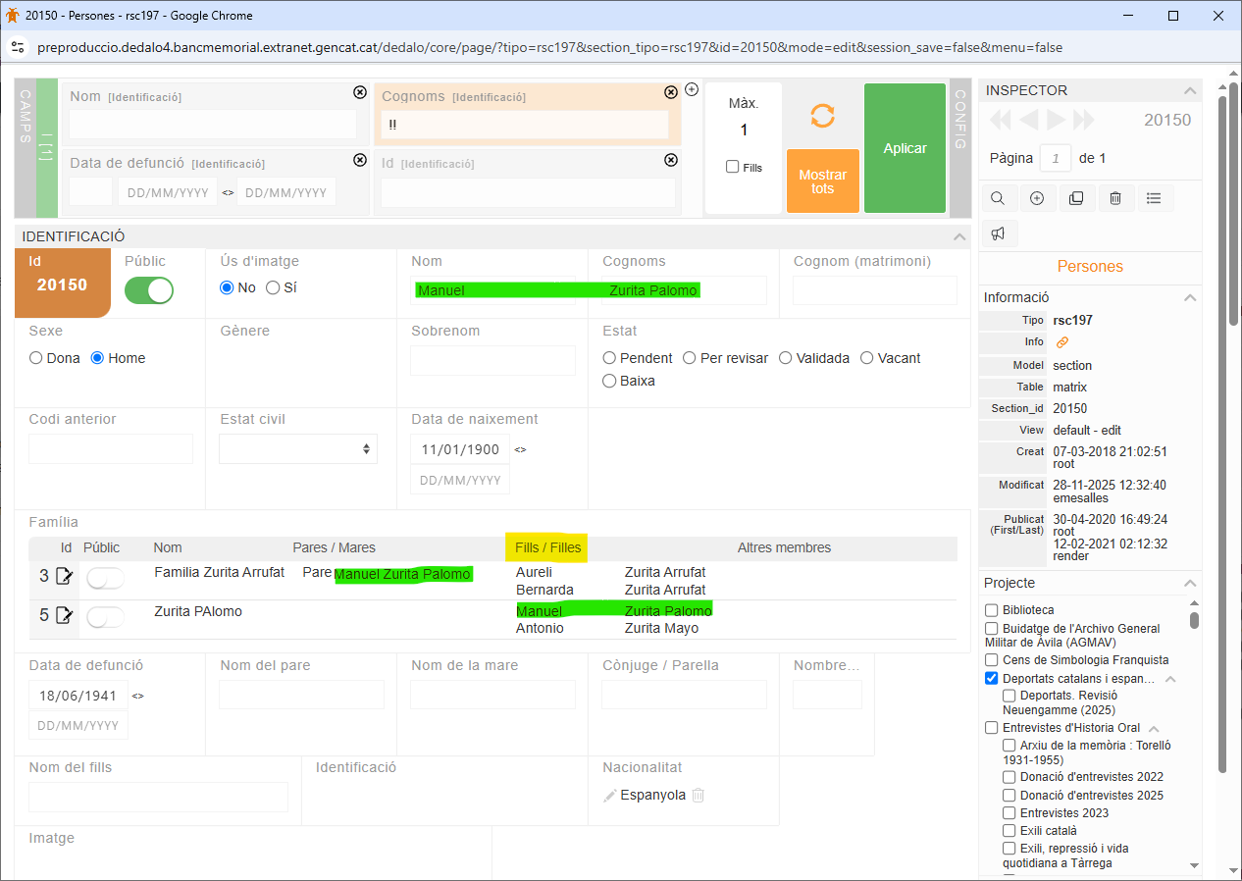Collapse the INSPECTOR panel
This screenshot has width=1242, height=881.
(1190, 91)
